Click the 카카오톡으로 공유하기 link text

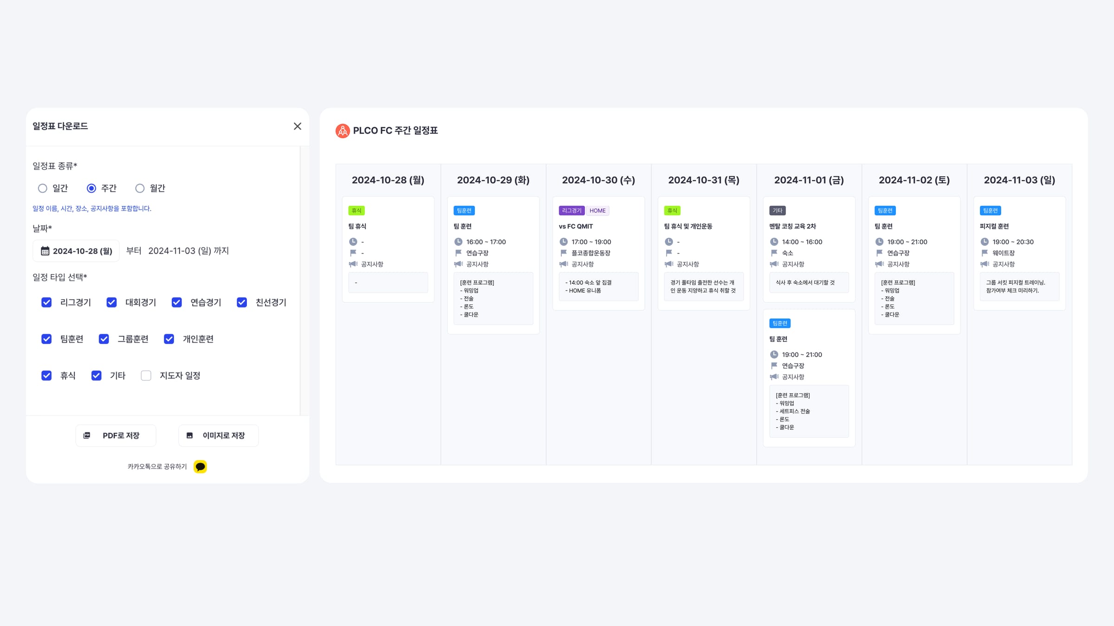pyautogui.click(x=157, y=466)
